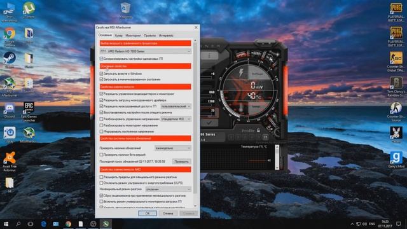Image resolution: width=407 pixels, height=229 pixels.
Task: Enable extend official overclocking limits checkbox
Action: coord(102,177)
